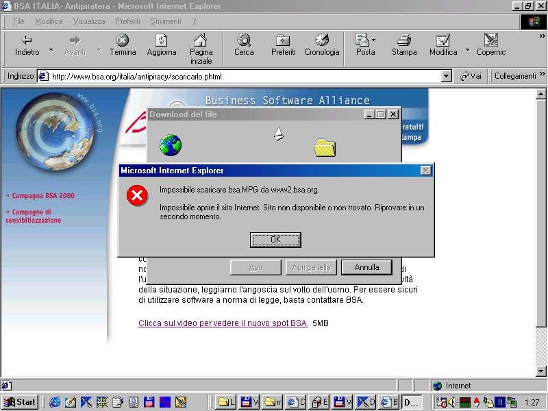Open the Copernic toolbar icon

(x=490, y=40)
